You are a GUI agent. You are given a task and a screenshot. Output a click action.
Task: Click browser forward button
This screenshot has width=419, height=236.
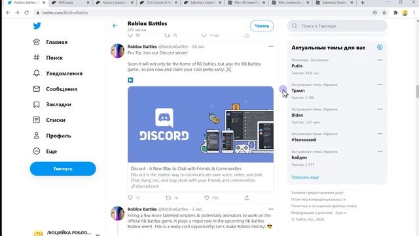[x=17, y=12]
